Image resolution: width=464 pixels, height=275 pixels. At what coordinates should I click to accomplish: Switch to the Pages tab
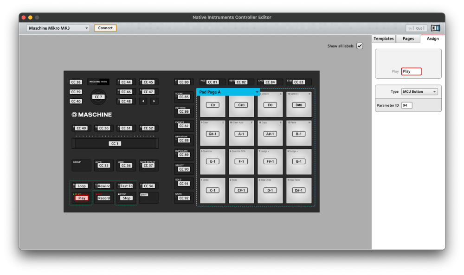point(408,39)
